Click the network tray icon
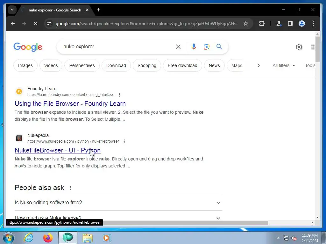This screenshot has width=326, height=244. click(286, 238)
